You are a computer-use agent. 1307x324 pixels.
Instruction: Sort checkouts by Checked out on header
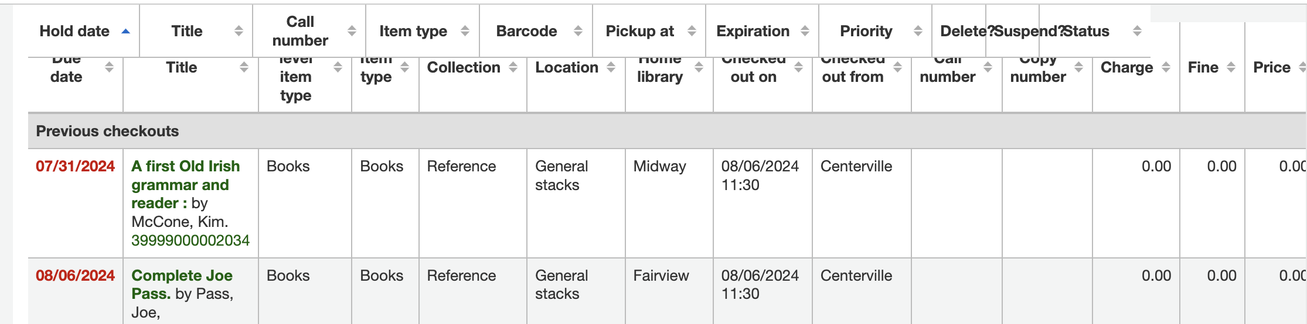pos(753,76)
